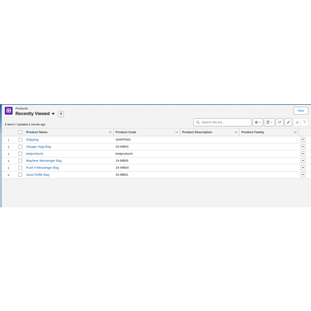This screenshot has height=311, width=311.
Task: Show row actions for Shipping
Action: [303, 139]
